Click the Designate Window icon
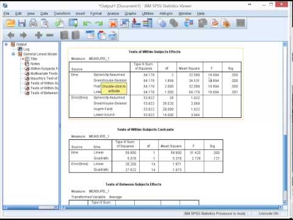 pyautogui.click(x=189, y=23)
